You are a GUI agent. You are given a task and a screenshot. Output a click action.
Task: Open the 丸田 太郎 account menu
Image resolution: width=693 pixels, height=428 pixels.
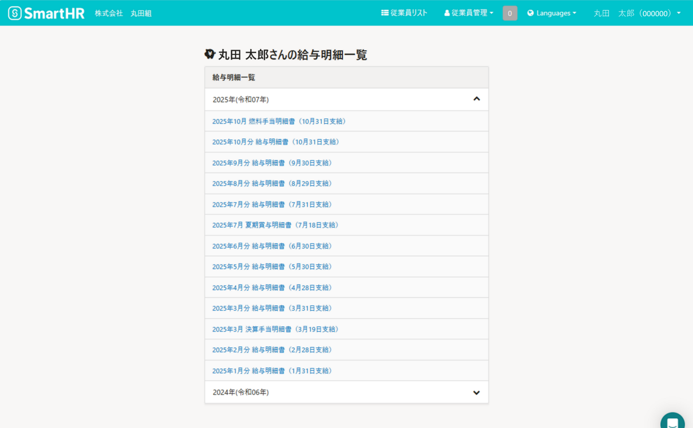coord(637,13)
